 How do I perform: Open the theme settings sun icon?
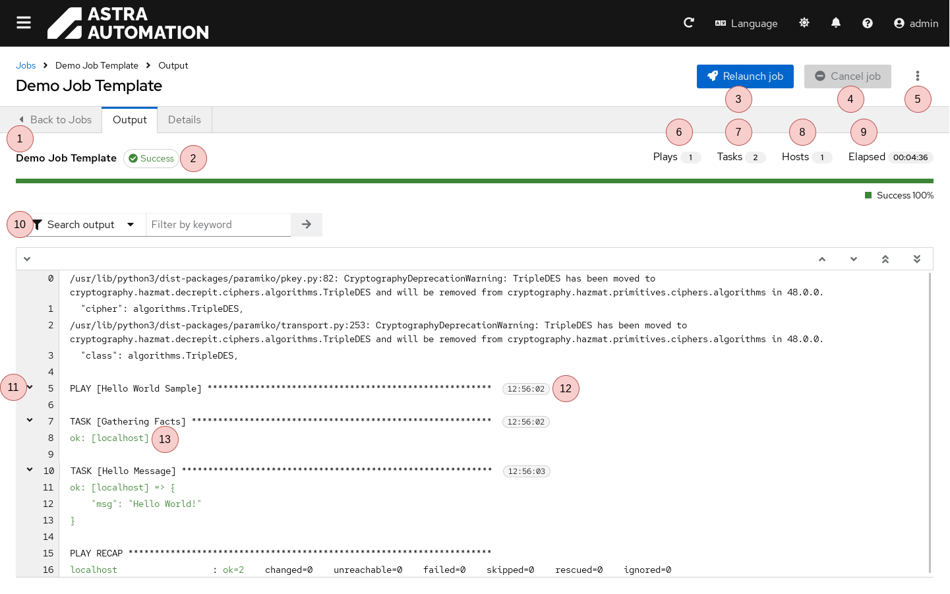[x=804, y=23]
